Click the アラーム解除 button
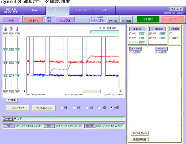This screenshot has width=186, height=144. pos(126,19)
